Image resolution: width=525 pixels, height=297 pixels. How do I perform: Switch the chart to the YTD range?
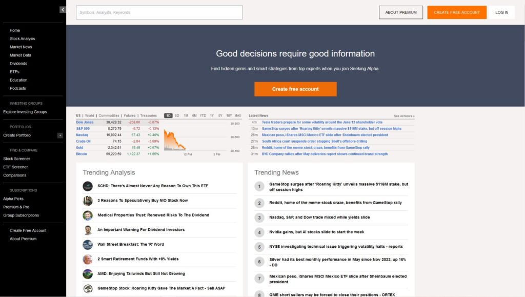(x=203, y=116)
